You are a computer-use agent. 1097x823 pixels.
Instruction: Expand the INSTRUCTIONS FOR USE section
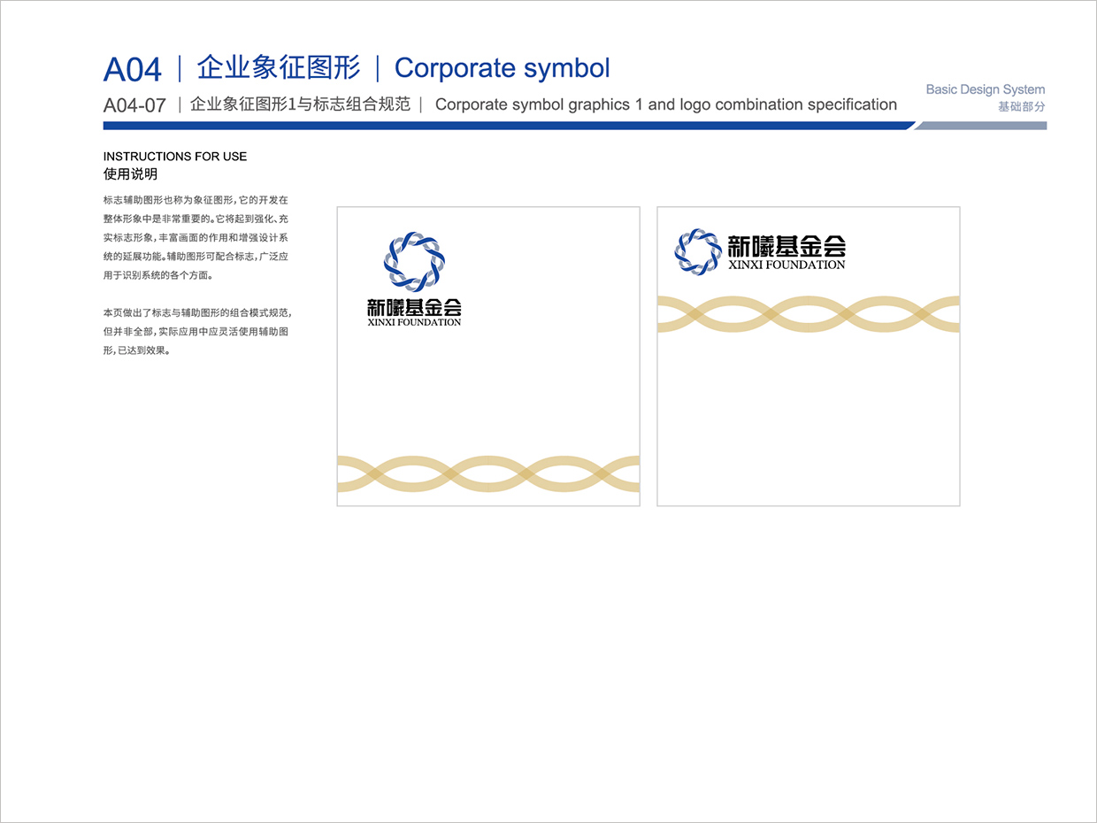coord(174,157)
